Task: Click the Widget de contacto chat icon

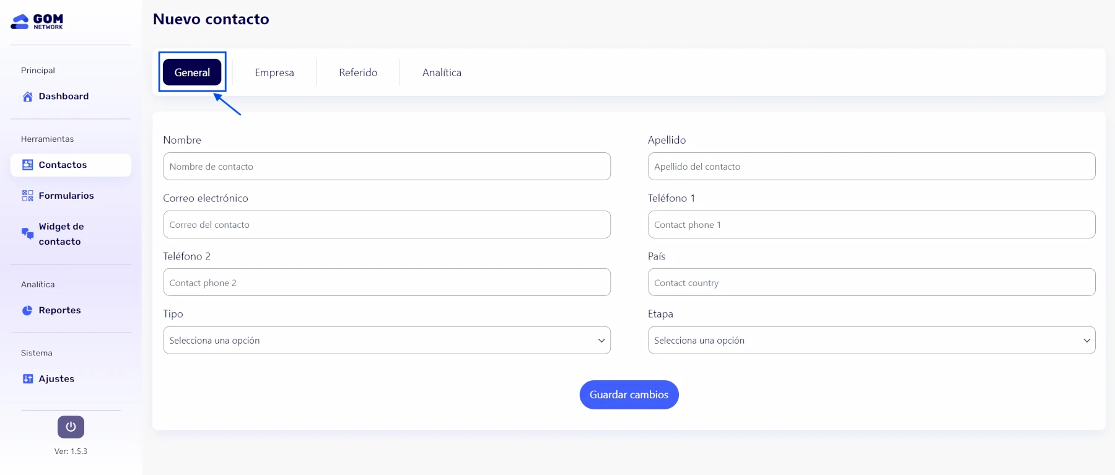Action: coord(28,233)
